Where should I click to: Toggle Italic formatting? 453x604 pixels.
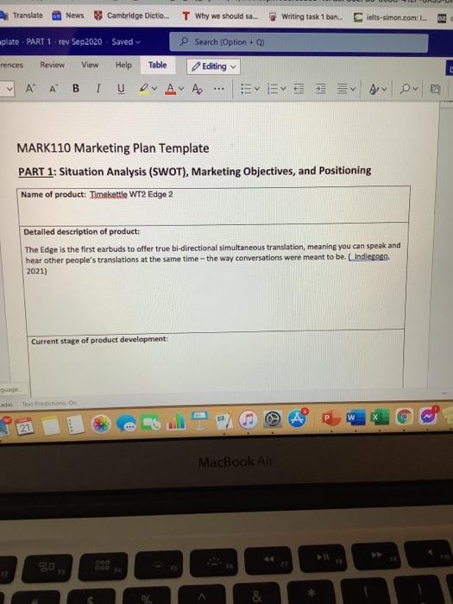tap(98, 89)
